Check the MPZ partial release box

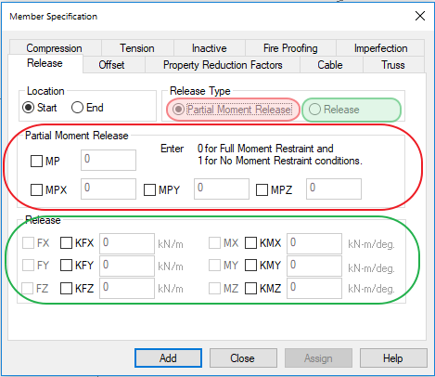[262, 189]
